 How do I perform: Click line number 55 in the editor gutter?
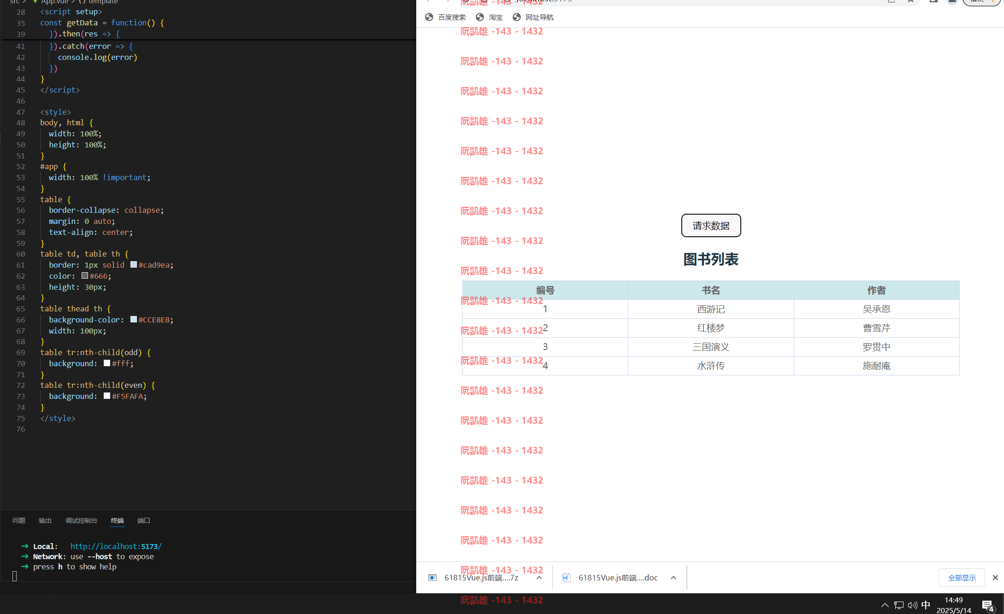point(21,199)
